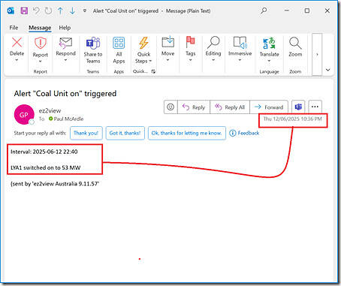Undo the last action
This screenshot has height=286, width=341.
coord(36,11)
